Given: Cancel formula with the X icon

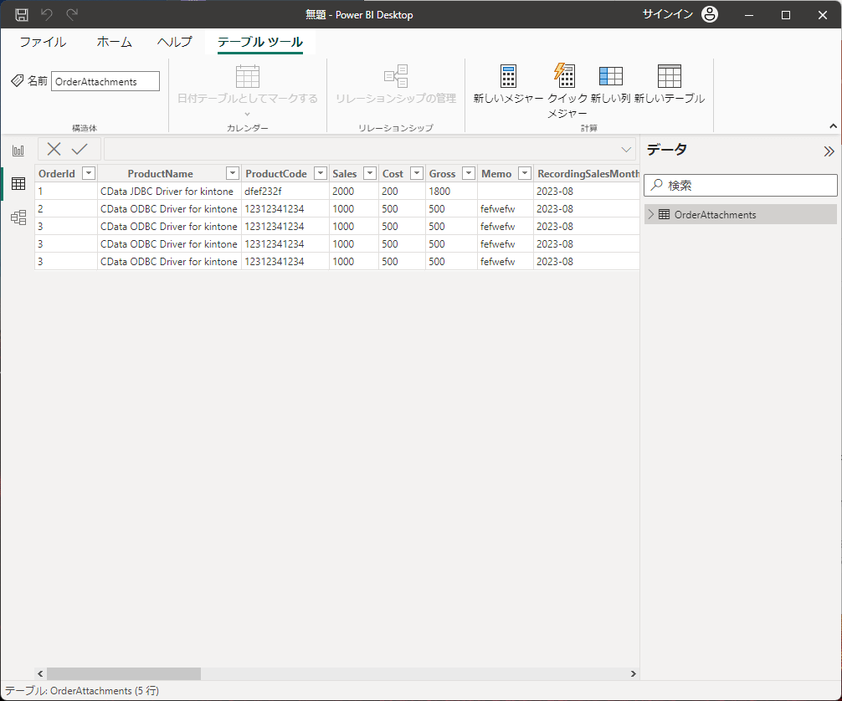Looking at the screenshot, I should tap(54, 149).
